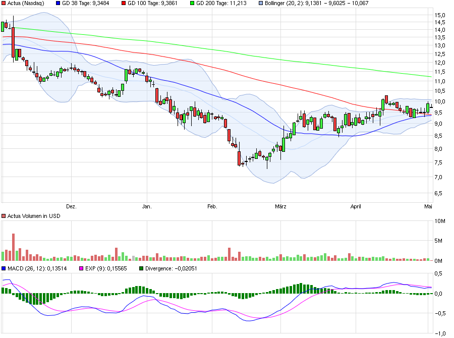454x338 pixels.
Task: Click the GD 38 Tage: 9,3484 legend text
Action: tap(87, 5)
